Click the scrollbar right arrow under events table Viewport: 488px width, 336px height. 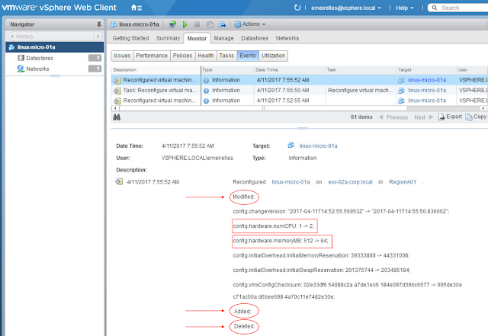click(483, 108)
